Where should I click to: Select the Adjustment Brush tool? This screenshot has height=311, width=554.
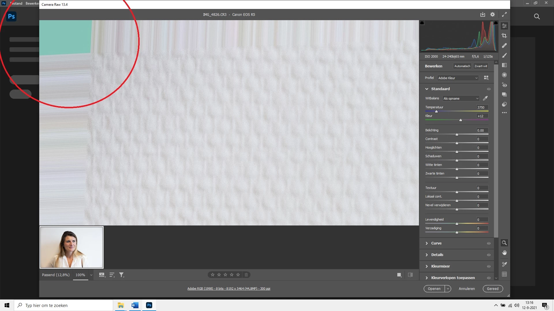pyautogui.click(x=504, y=55)
